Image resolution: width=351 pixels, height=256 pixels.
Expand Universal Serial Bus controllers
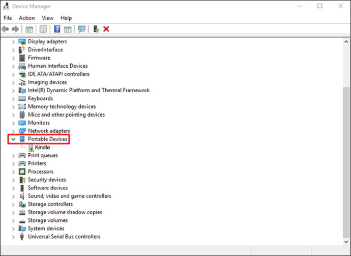tap(13, 237)
